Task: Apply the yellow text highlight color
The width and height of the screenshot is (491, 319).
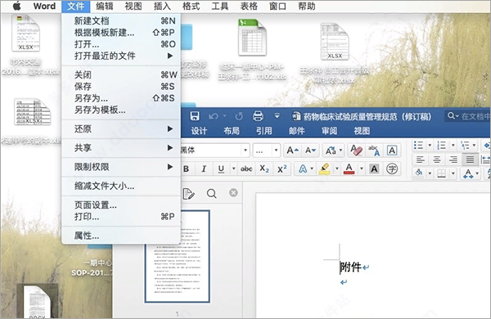Action: [x=325, y=169]
